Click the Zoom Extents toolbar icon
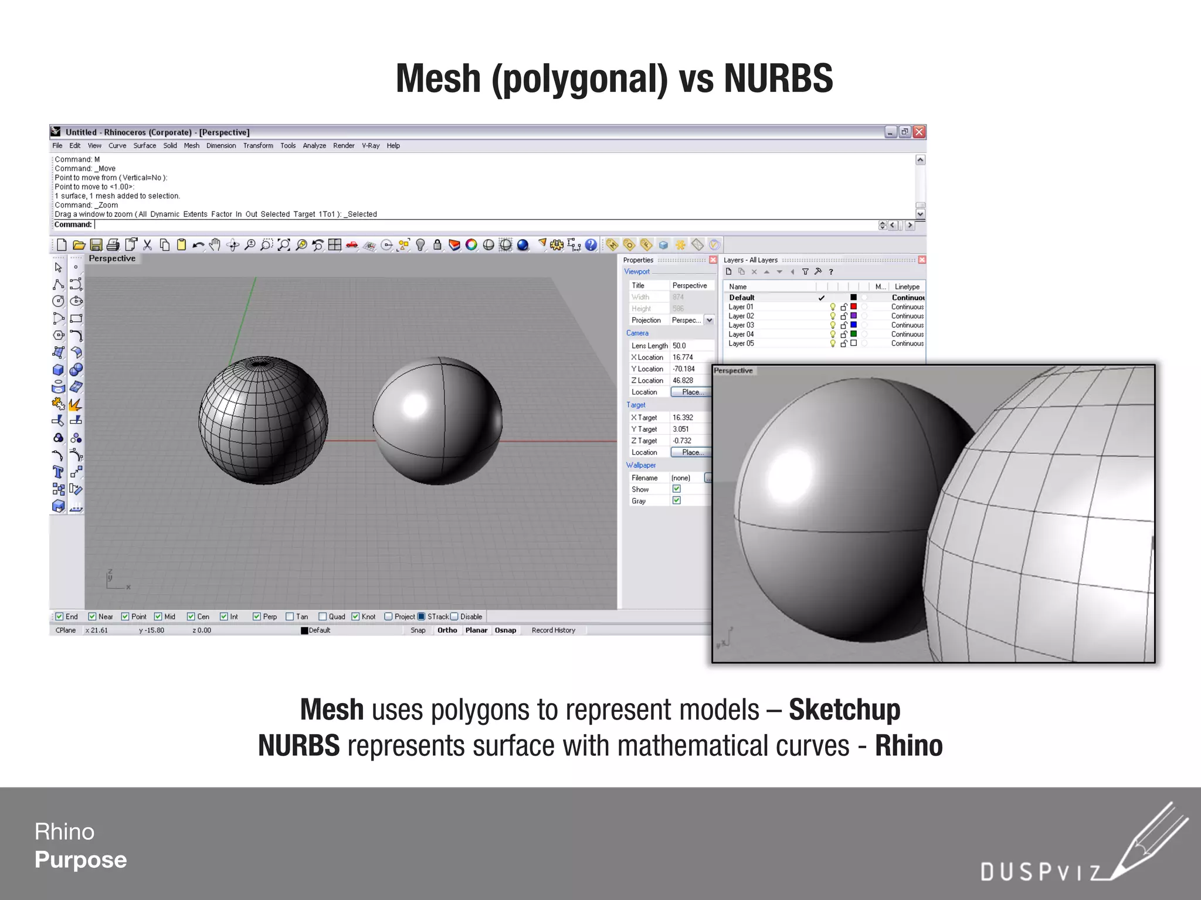Screen dimensions: 1201x900 tap(284, 245)
